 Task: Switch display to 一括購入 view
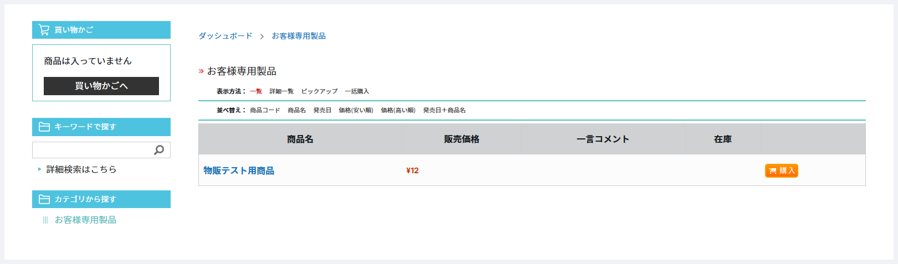pos(357,91)
